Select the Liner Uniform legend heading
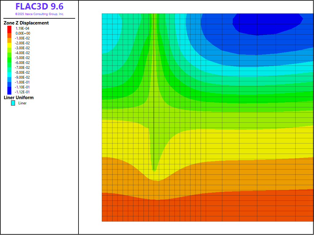 (x=18, y=98)
